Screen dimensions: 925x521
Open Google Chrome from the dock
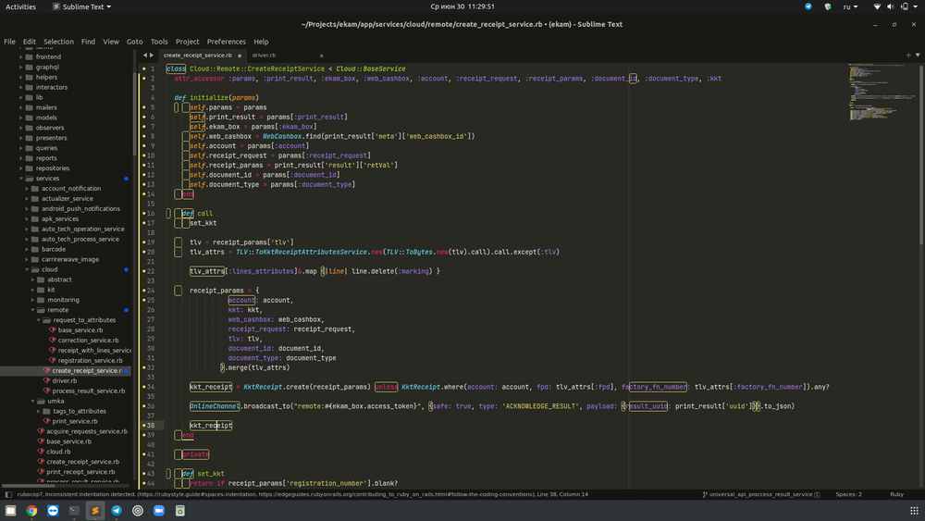pyautogui.click(x=31, y=510)
